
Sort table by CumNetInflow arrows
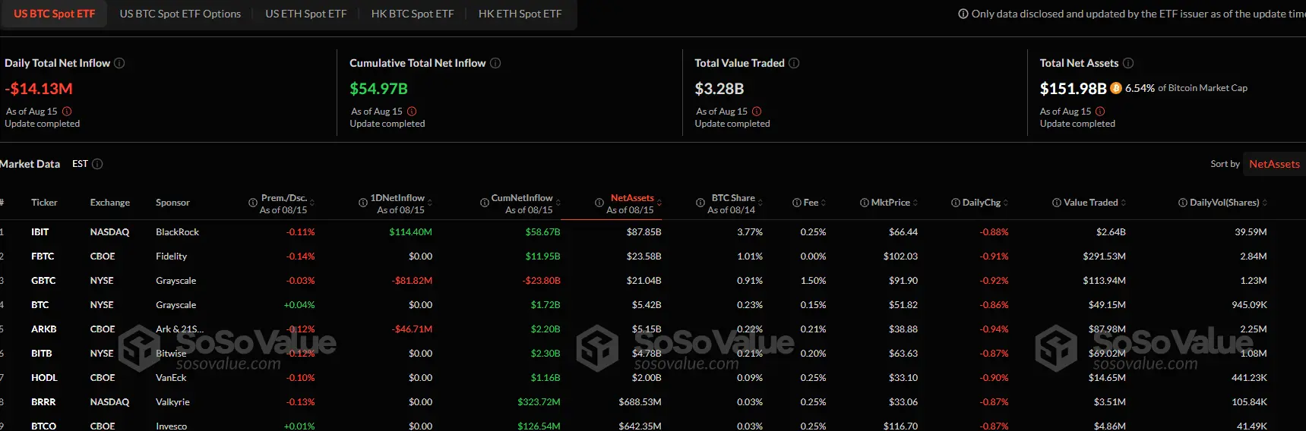pyautogui.click(x=558, y=203)
